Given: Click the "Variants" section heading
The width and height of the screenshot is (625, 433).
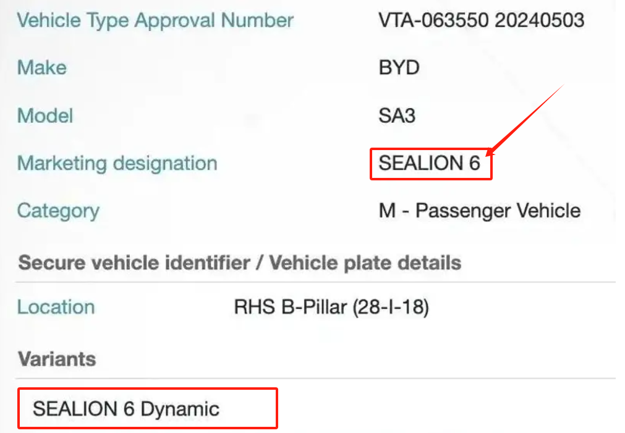Looking at the screenshot, I should click(x=57, y=359).
